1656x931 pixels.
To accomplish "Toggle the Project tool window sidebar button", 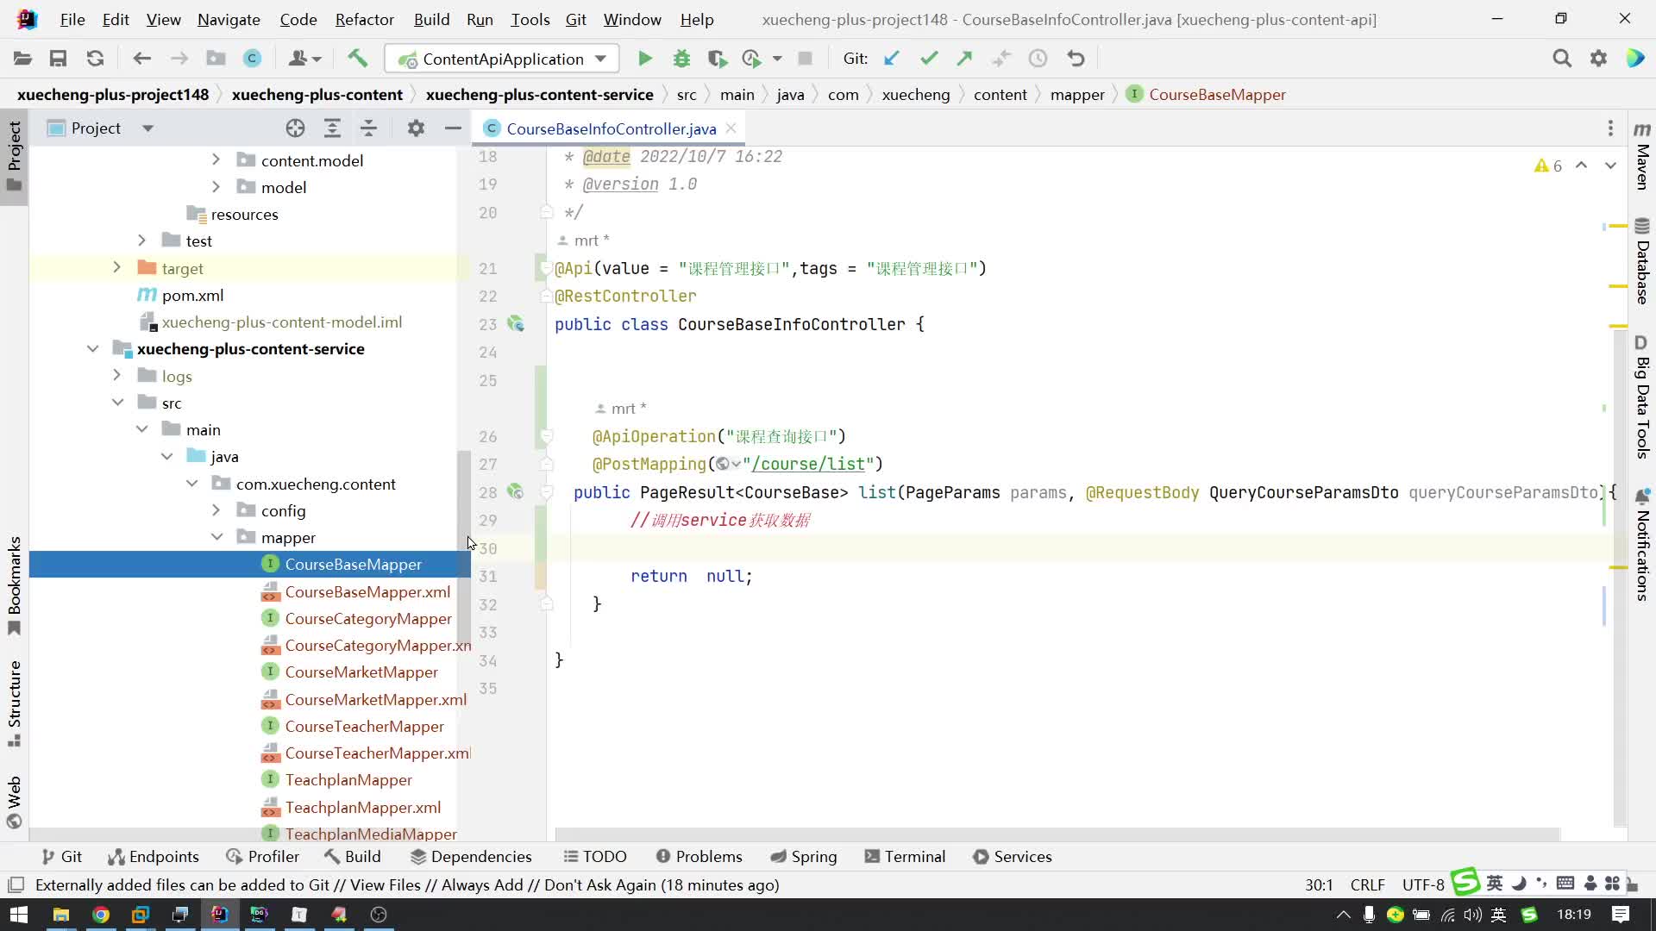I will (x=14, y=157).
